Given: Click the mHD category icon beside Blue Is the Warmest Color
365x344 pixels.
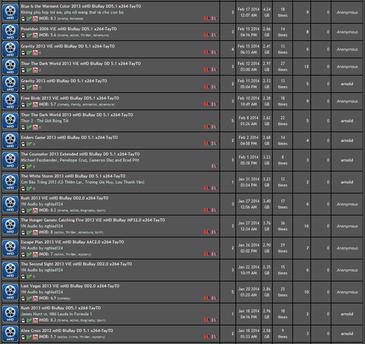Looking at the screenshot, I should (10, 12).
